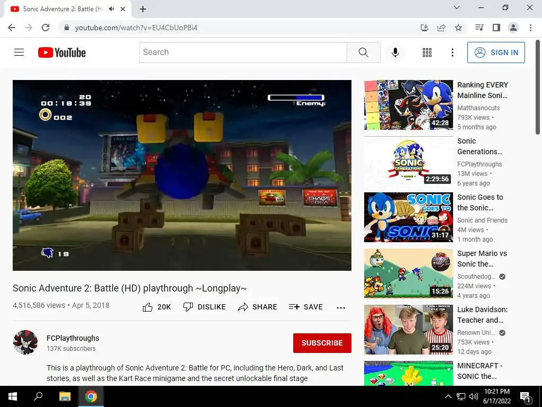This screenshot has height=407, width=542.
Task: Click '4,516,586 views' text
Action: click(39, 306)
